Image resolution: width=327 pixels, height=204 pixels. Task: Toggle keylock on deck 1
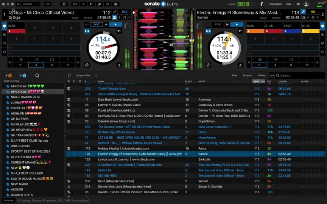87,31
